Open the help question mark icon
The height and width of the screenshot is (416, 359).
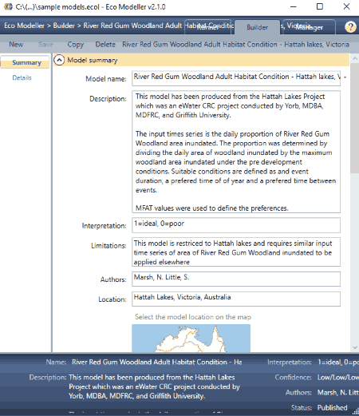pyautogui.click(x=350, y=27)
